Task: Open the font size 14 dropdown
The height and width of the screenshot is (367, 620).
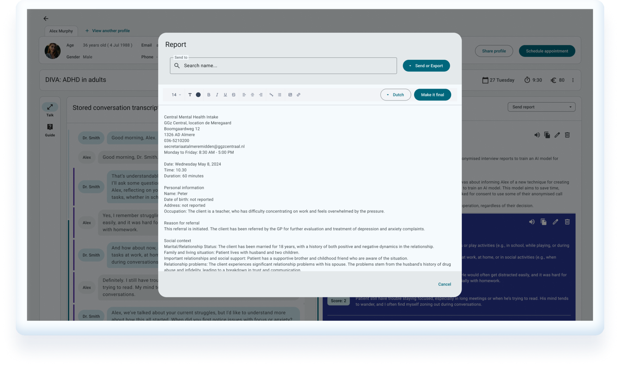Action: pos(176,95)
